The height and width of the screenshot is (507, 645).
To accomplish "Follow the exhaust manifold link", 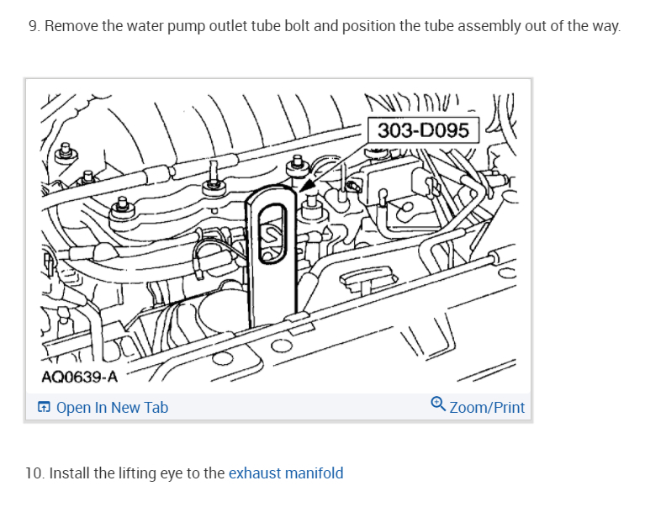I will tap(286, 473).
